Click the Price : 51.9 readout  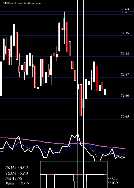[17, 184]
